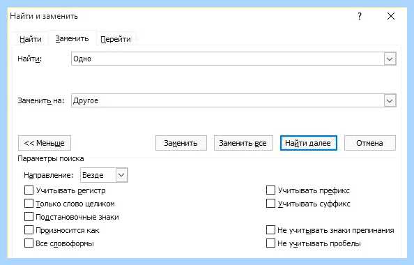Open the Направление dropdown set to Везде
Screen dimensions: 414x265
click(x=104, y=175)
